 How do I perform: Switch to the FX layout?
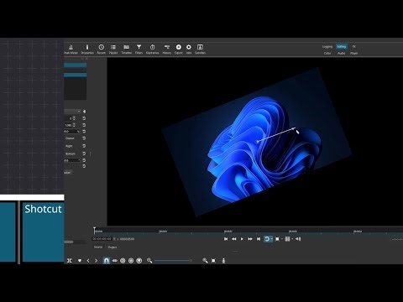[354, 47]
